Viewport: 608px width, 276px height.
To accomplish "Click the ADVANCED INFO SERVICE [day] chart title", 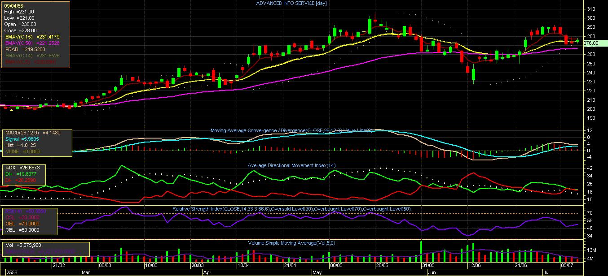I will pyautogui.click(x=291, y=4).
